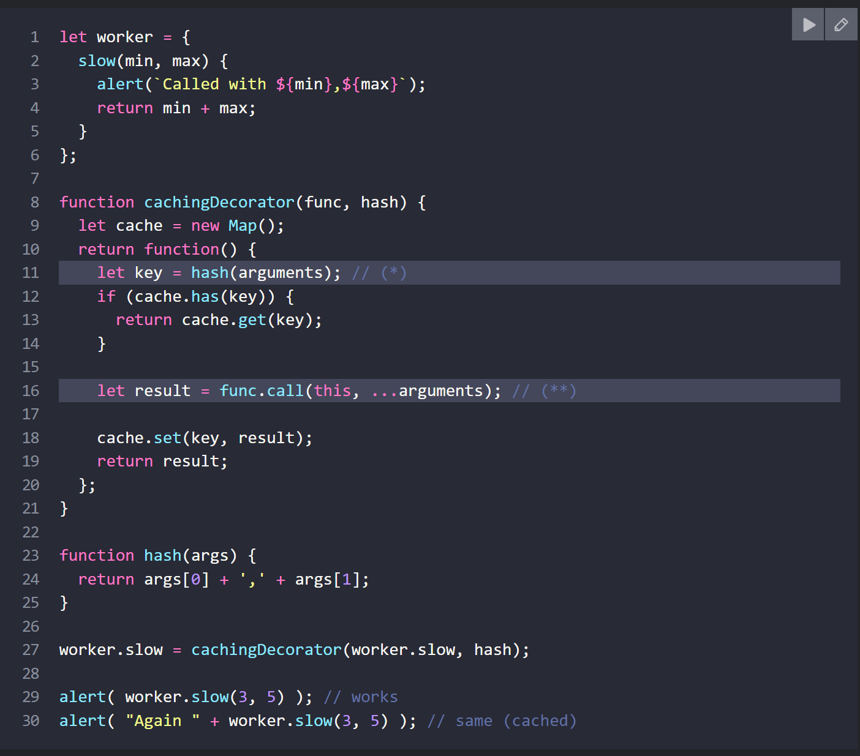Click 'function hash(args) {' line
Viewport: 860px width, 756px height.
tap(158, 556)
